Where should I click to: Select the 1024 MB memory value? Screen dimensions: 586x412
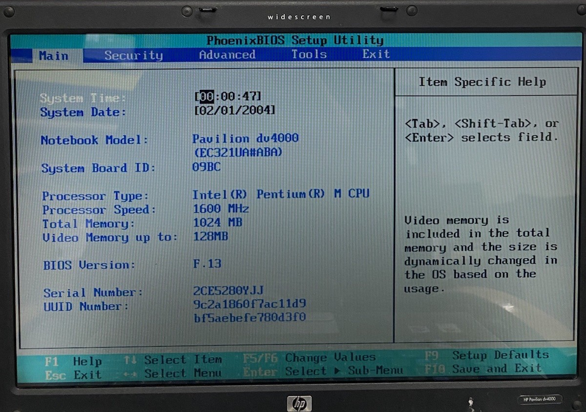click(x=217, y=223)
